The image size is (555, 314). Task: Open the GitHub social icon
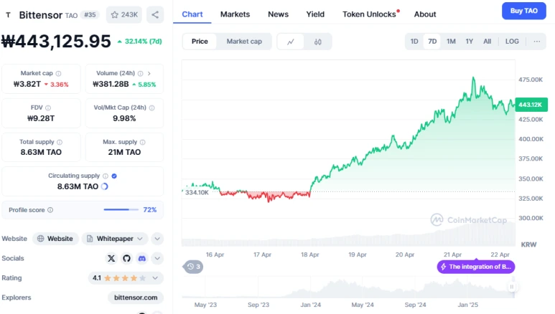[x=126, y=258]
